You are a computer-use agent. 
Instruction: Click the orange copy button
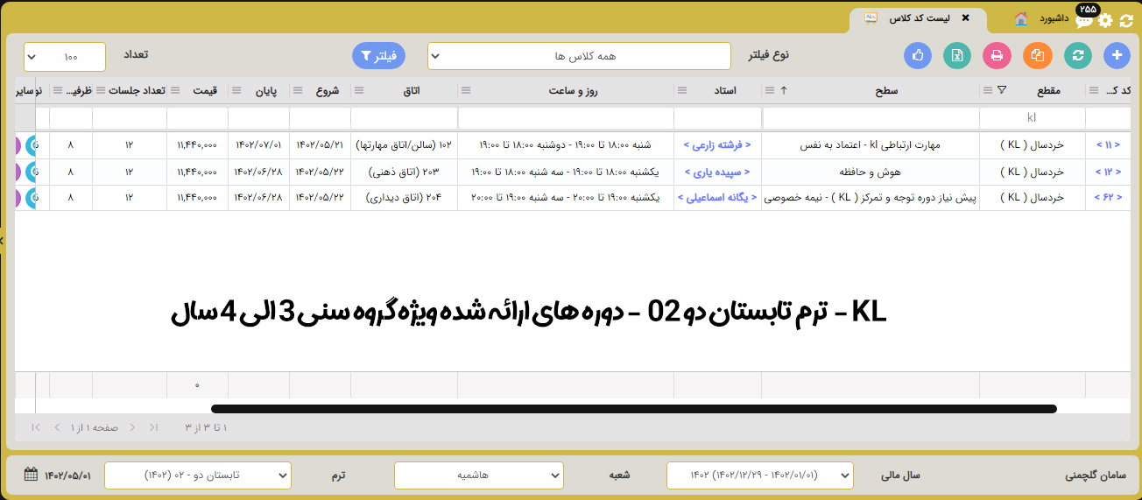[1037, 55]
